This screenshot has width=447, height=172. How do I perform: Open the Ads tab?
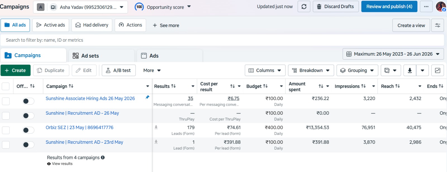pyautogui.click(x=170, y=56)
